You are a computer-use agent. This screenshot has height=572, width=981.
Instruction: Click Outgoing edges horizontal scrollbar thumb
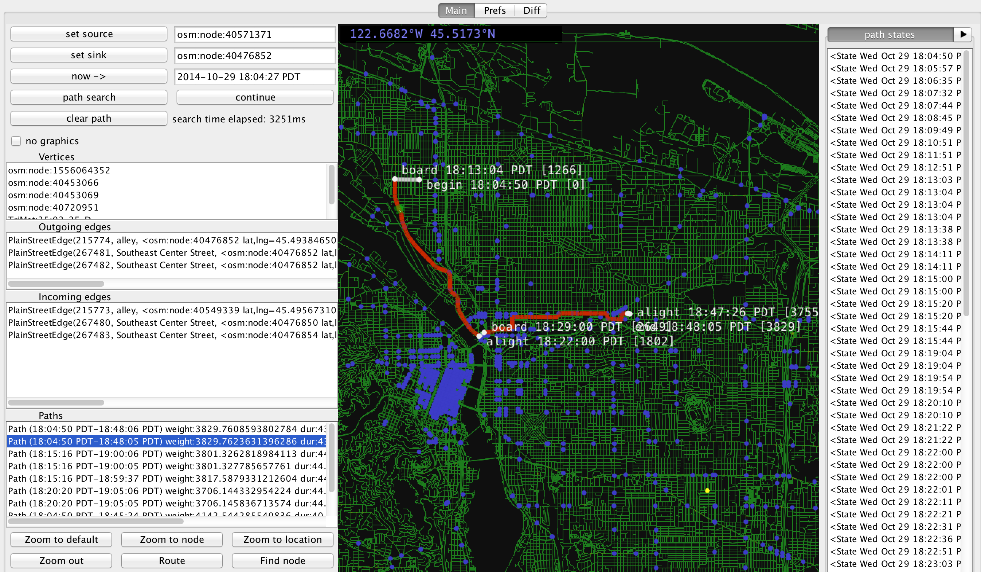(x=56, y=284)
